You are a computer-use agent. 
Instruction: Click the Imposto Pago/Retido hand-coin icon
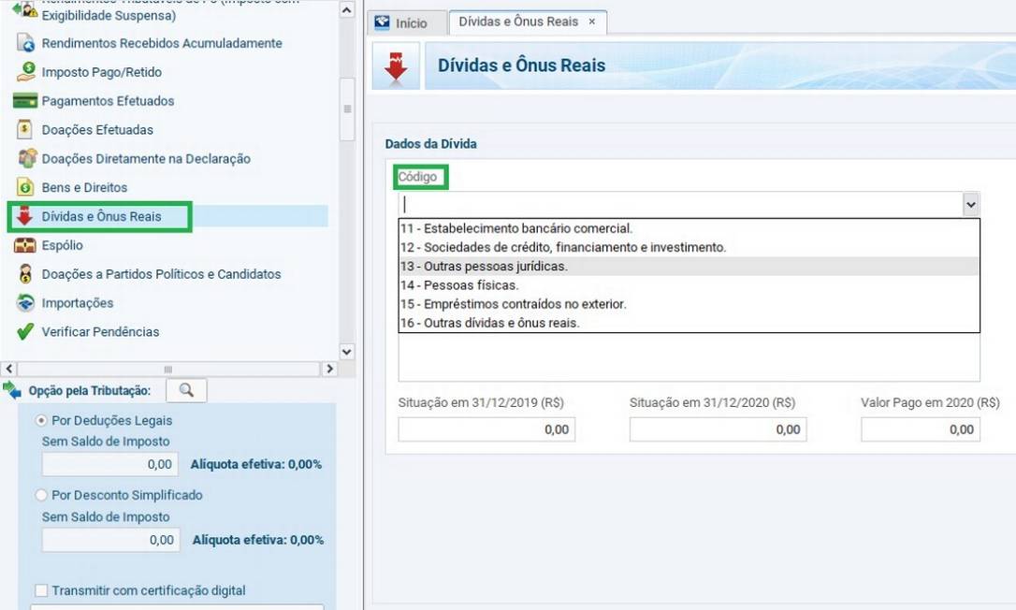25,72
